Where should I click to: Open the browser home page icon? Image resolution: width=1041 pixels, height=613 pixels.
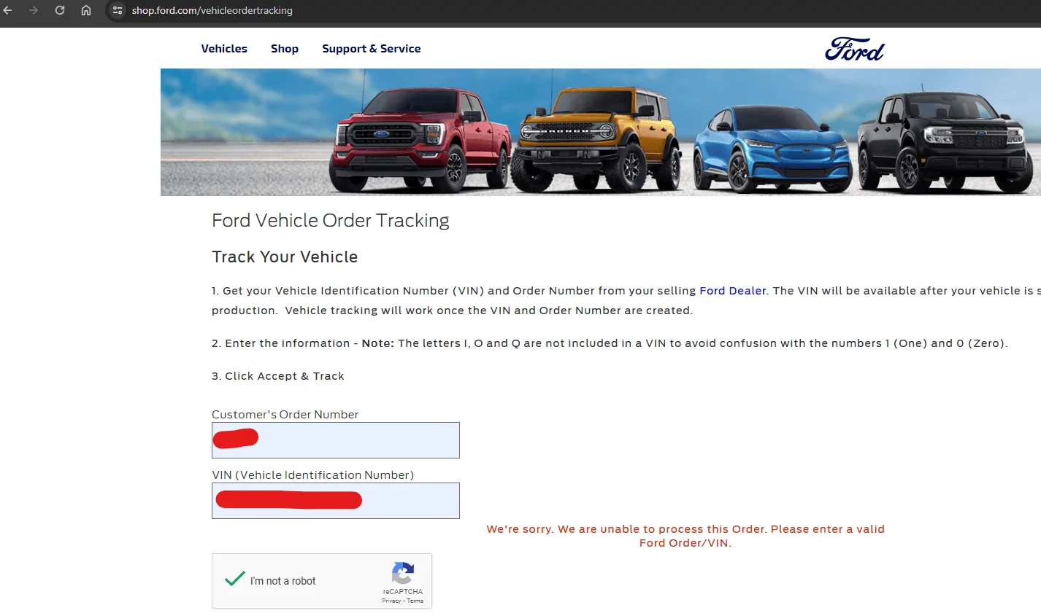click(86, 10)
